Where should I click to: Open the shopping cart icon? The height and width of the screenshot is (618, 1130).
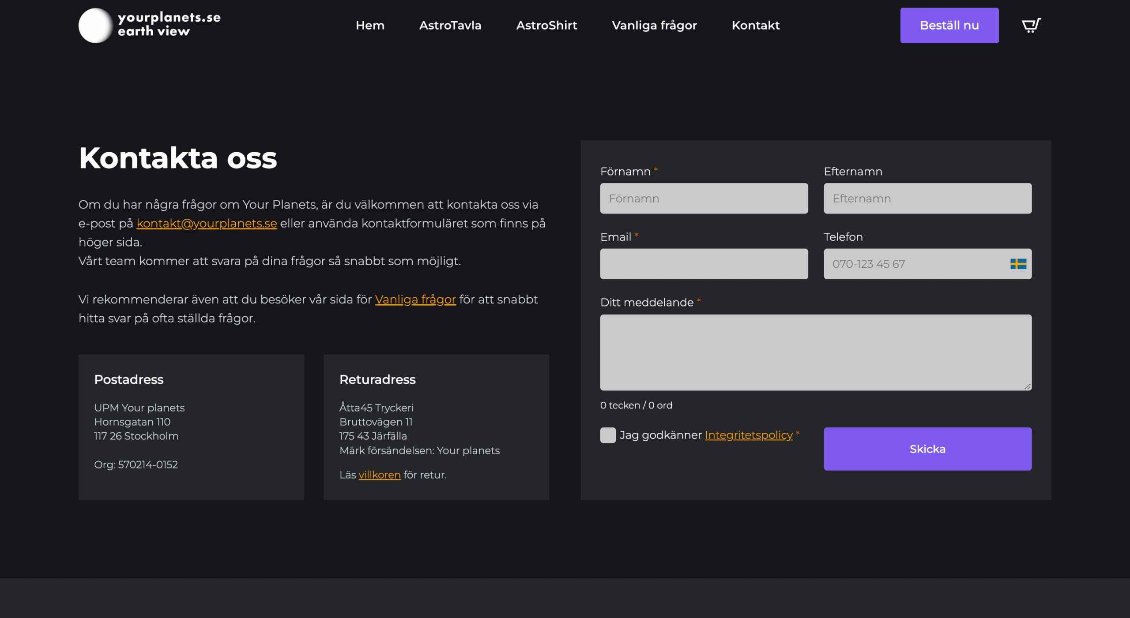[1031, 25]
